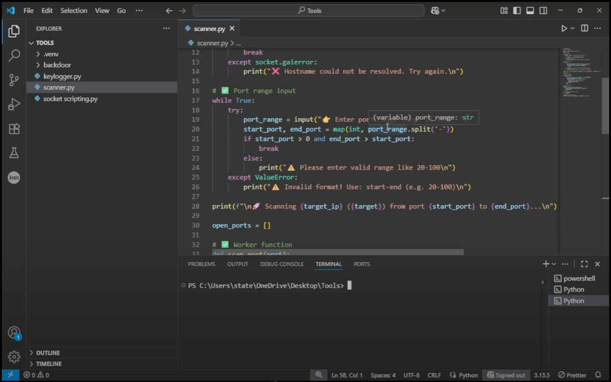Expand the OUTLINE section
Image resolution: width=611 pixels, height=382 pixels.
click(48, 352)
